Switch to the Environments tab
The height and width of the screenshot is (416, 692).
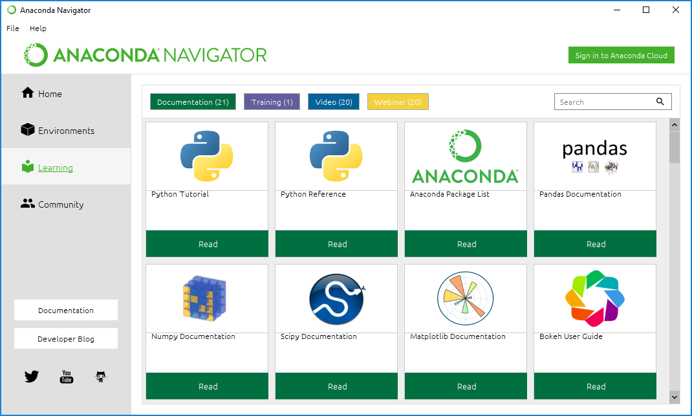(66, 131)
